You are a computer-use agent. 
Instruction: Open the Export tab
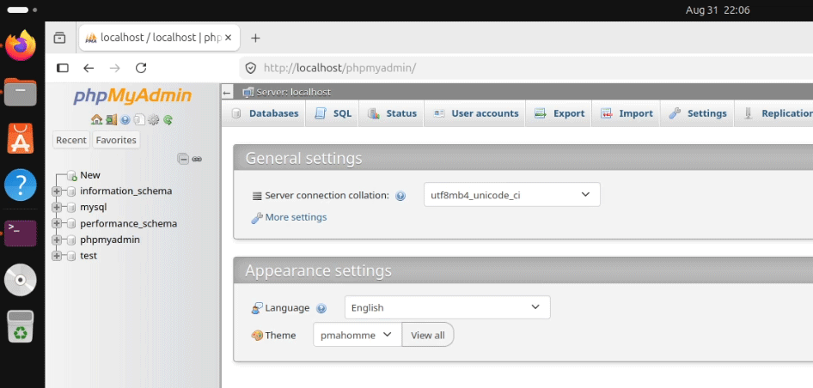pyautogui.click(x=559, y=113)
